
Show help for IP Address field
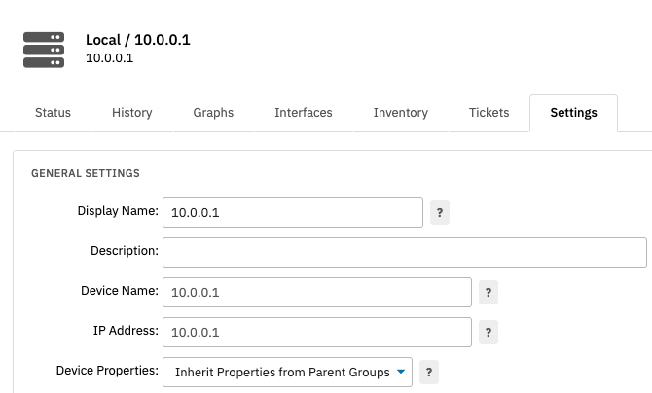(489, 332)
